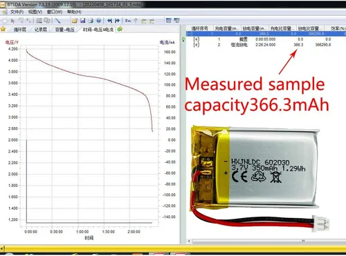Open the 视图(V) menu

click(x=35, y=12)
